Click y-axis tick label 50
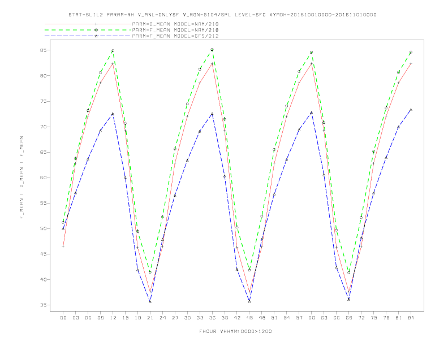The image size is (448, 346). [44, 228]
